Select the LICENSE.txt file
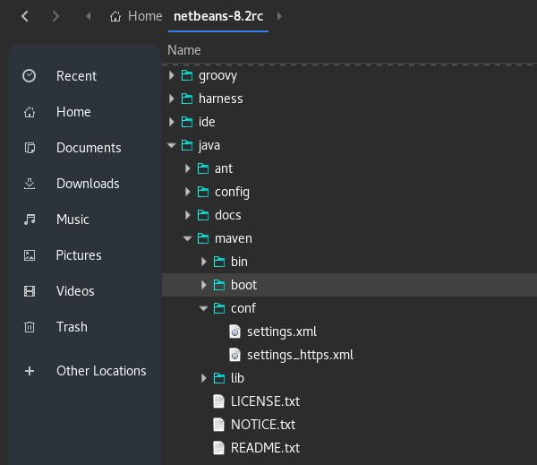 pyautogui.click(x=265, y=401)
